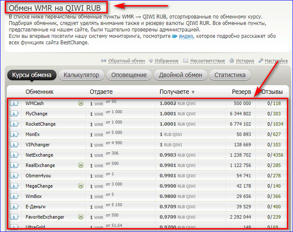Open the Е-Деньги exchanger name
The image size is (293, 232).
(x=35, y=207)
